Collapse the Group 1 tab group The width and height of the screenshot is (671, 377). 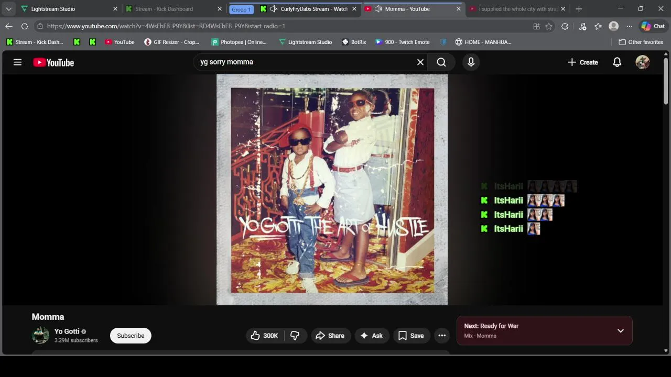[x=241, y=9]
